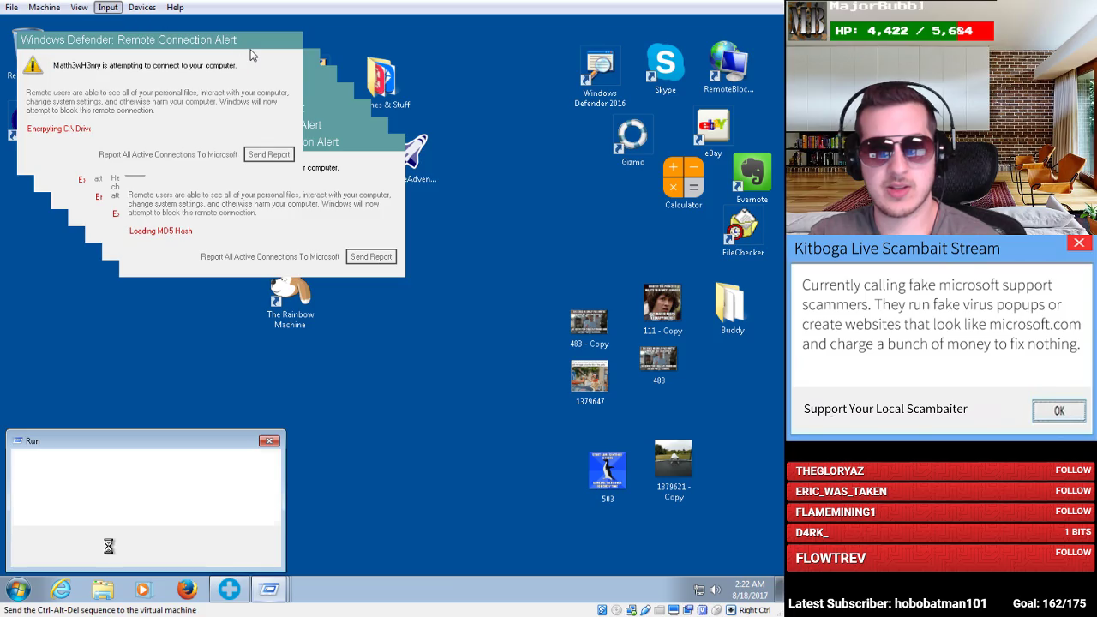Viewport: 1097px width, 617px height.
Task: Open Windows Explorer from the taskbar
Action: 103,590
